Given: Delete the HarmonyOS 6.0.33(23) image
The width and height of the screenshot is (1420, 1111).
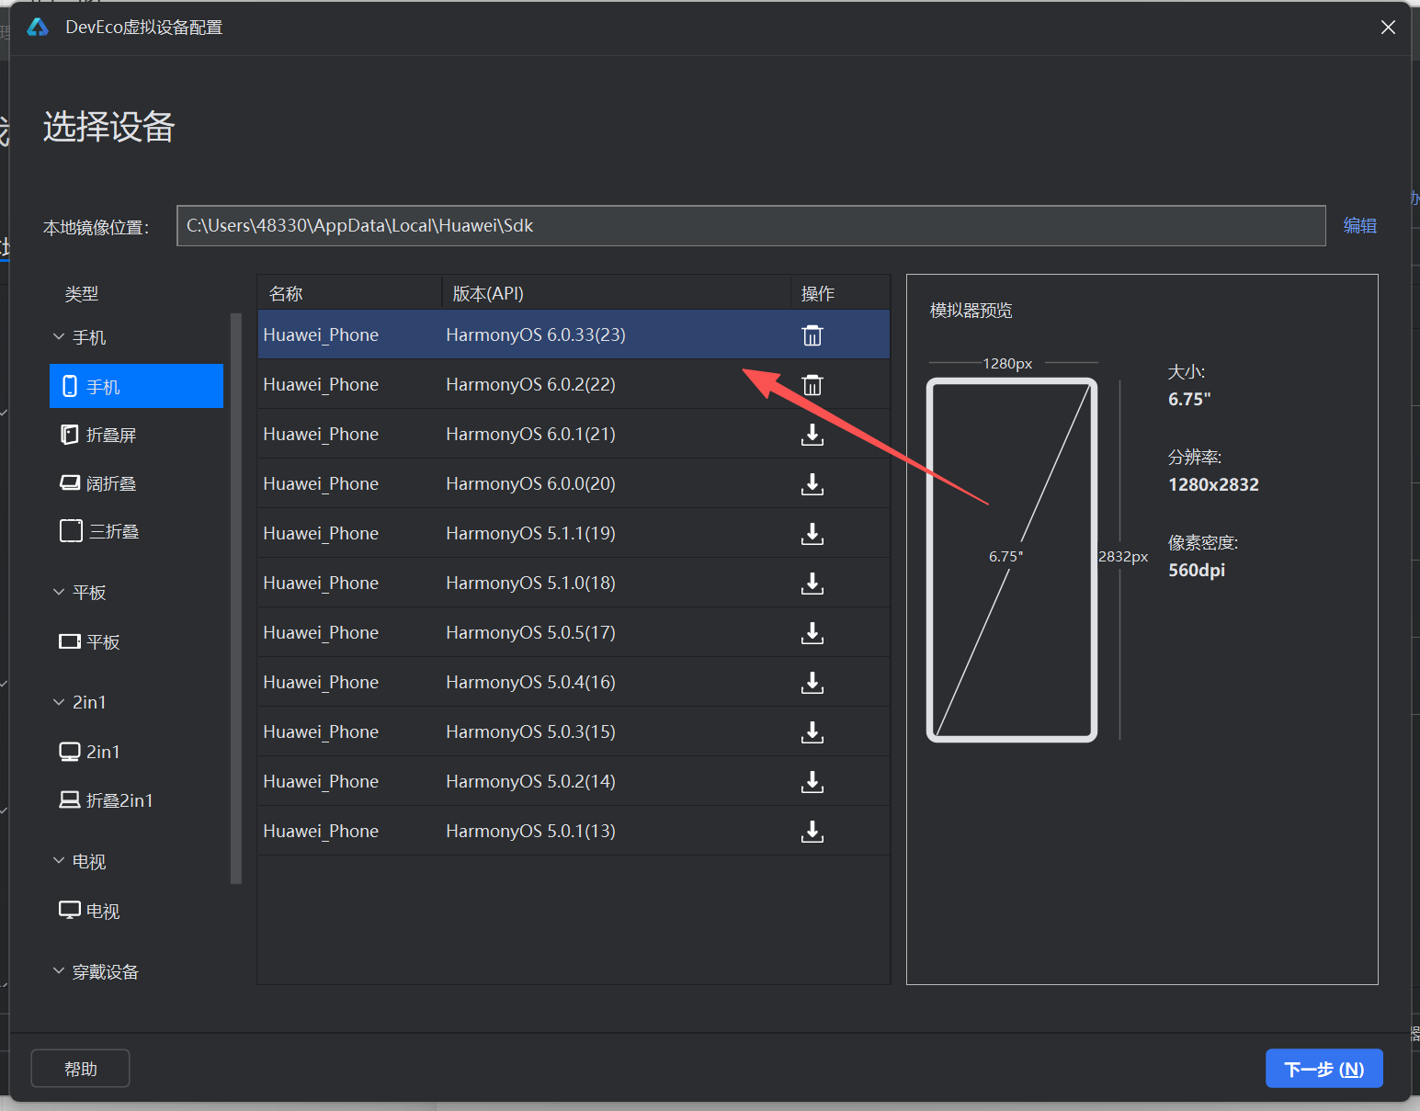Looking at the screenshot, I should pos(812,335).
